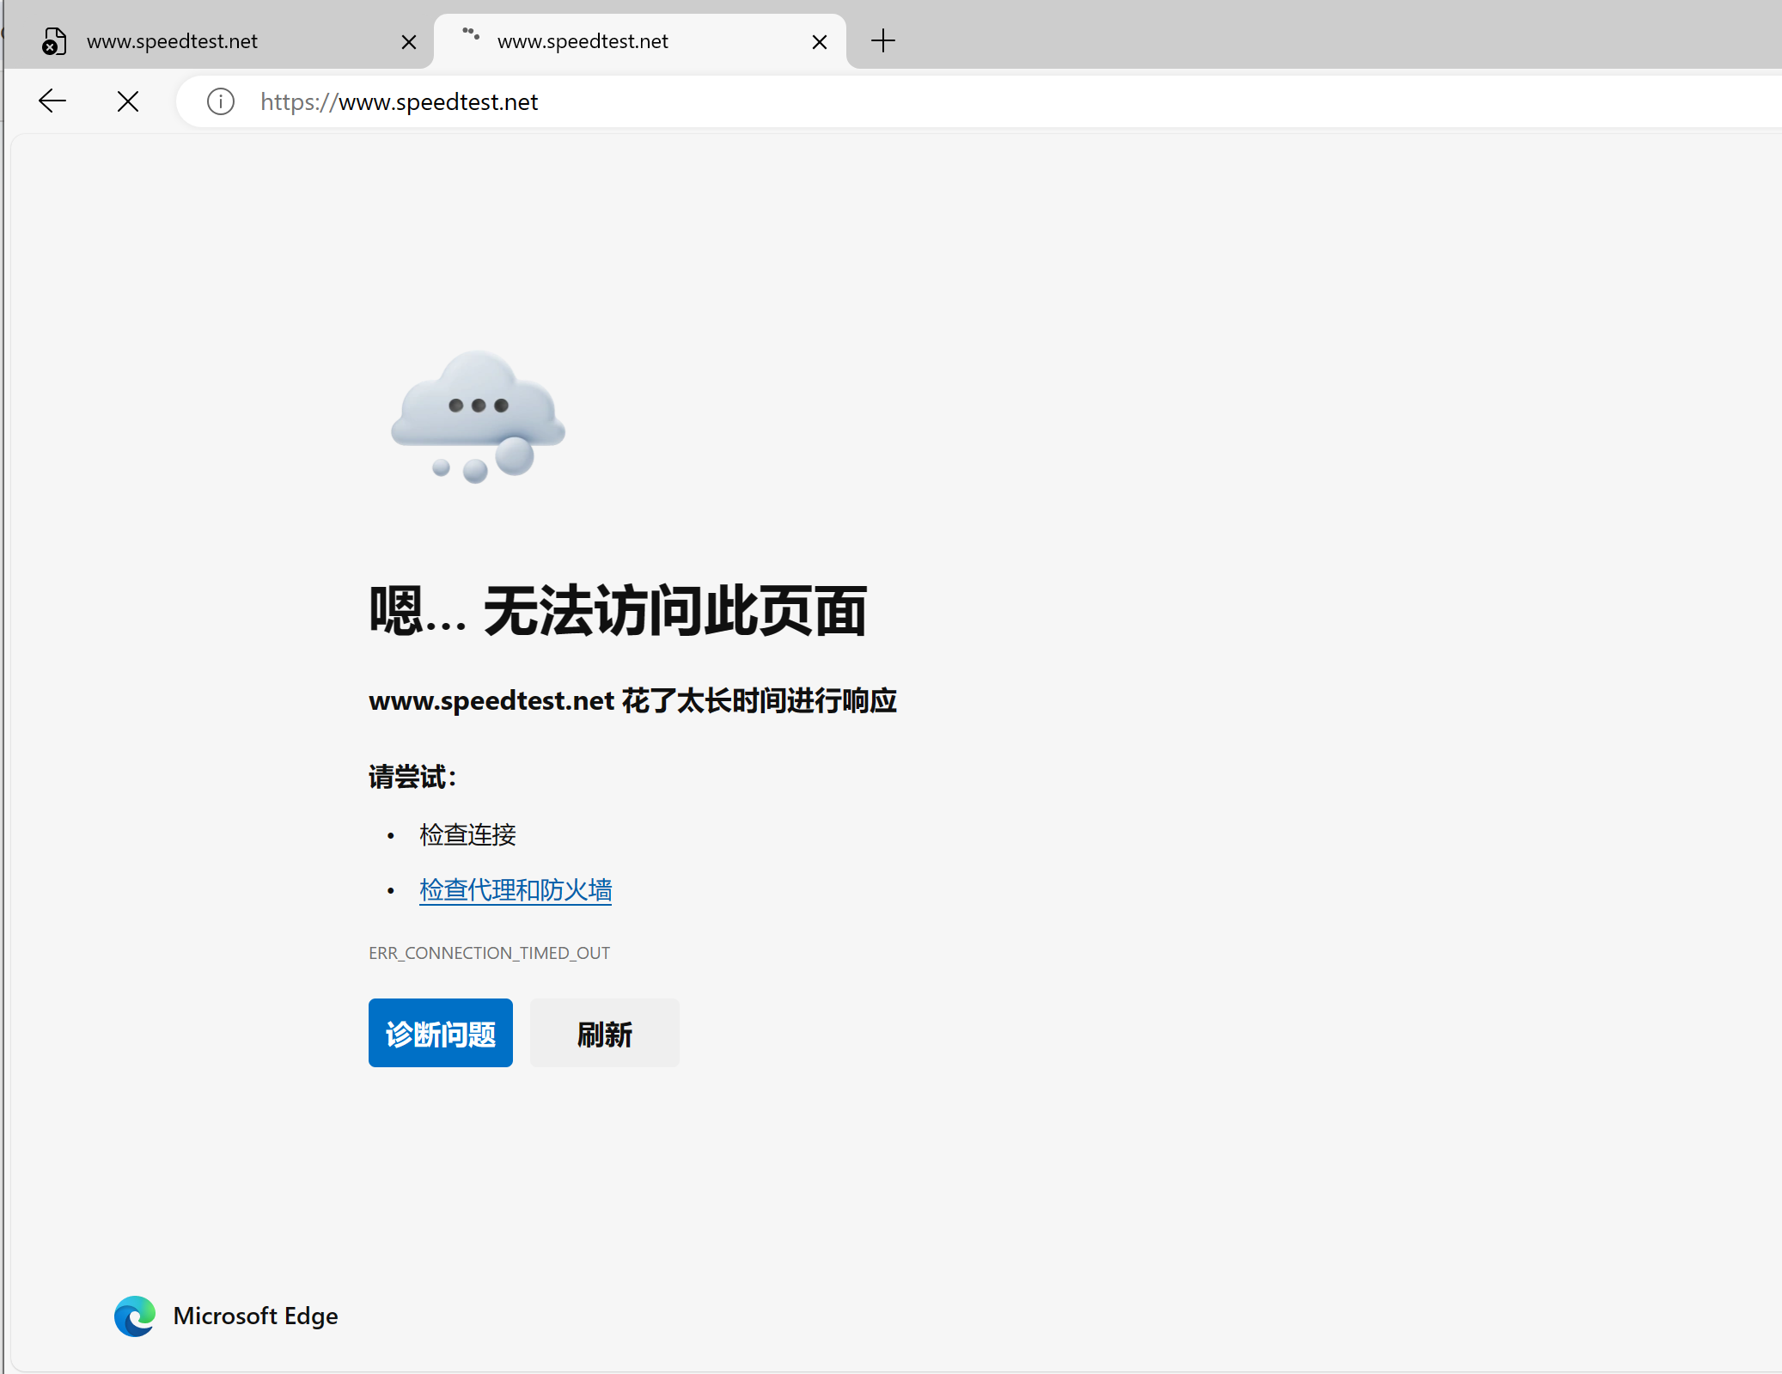Click the loading spinner on active tab
1782x1374 pixels.
[x=470, y=34]
